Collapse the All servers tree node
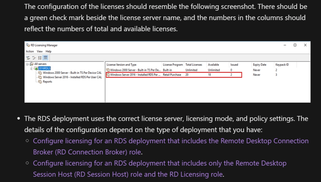Image resolution: width=321 pixels, height=182 pixels. click(27, 64)
